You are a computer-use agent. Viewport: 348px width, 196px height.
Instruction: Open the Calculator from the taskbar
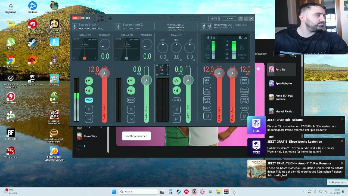pyautogui.click(x=170, y=192)
